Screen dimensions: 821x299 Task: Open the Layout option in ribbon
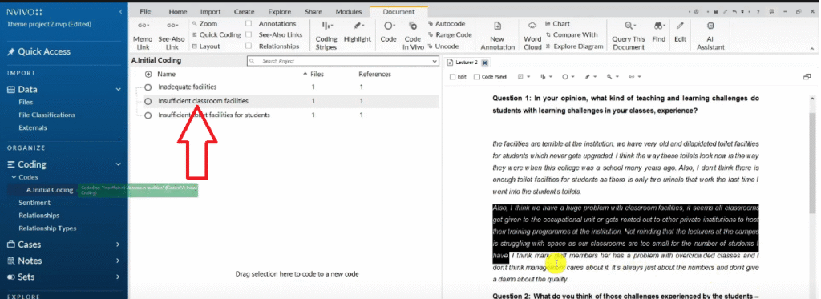tap(206, 46)
